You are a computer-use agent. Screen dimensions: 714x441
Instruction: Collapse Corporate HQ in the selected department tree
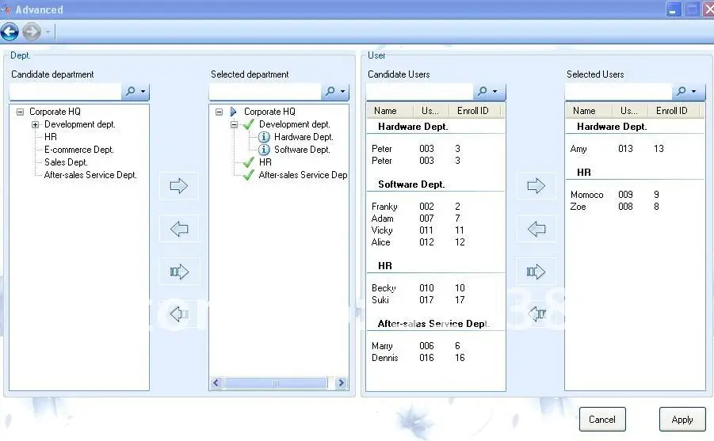point(219,112)
